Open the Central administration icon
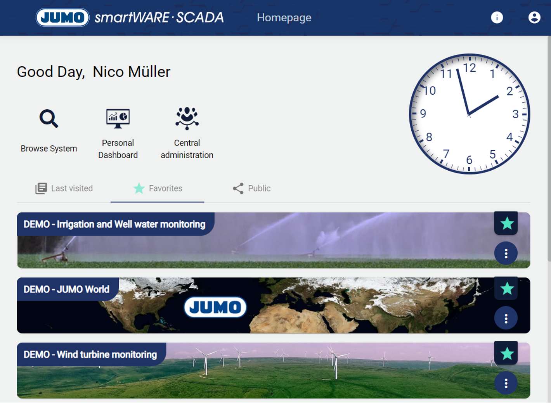Image resolution: width=551 pixels, height=403 pixels. point(187,118)
